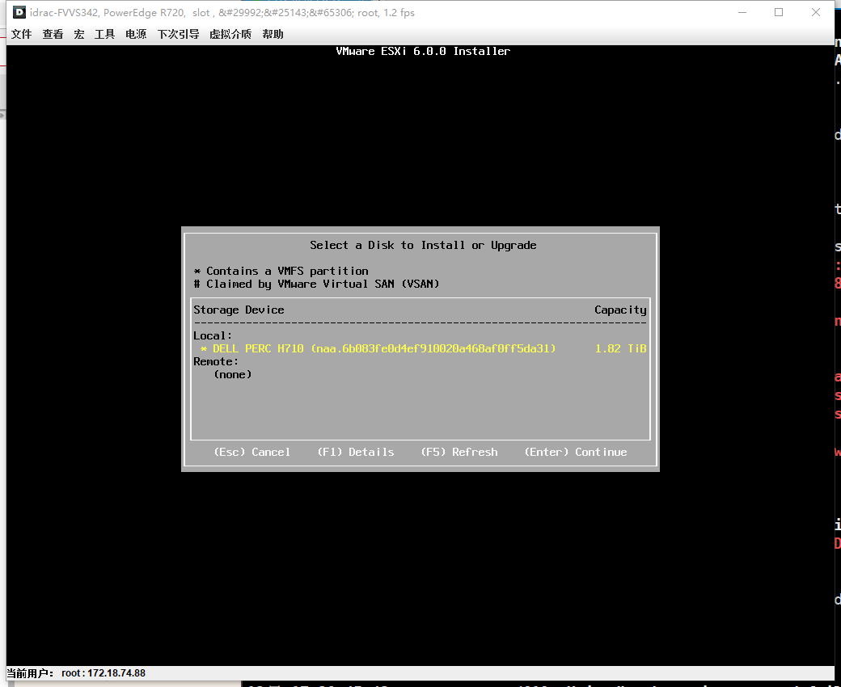The width and height of the screenshot is (841, 687).
Task: Open the 虚拟介质 menu
Action: (x=230, y=34)
